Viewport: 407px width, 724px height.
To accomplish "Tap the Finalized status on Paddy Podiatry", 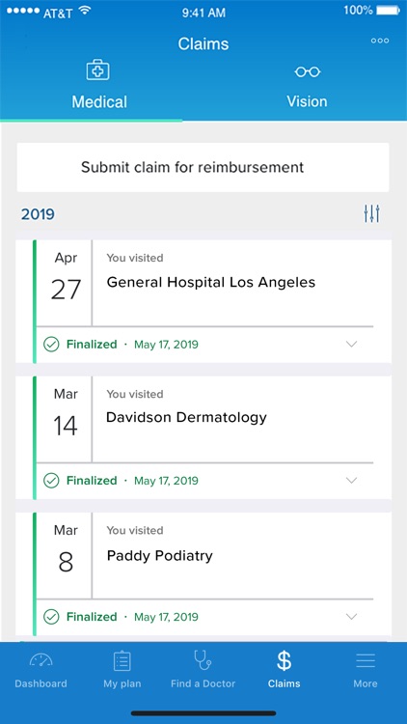I will pos(92,617).
